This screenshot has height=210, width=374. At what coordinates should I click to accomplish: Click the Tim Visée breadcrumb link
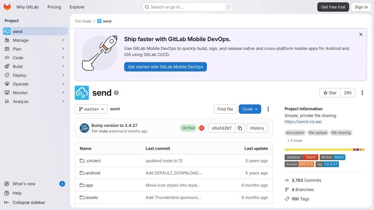tap(83, 21)
